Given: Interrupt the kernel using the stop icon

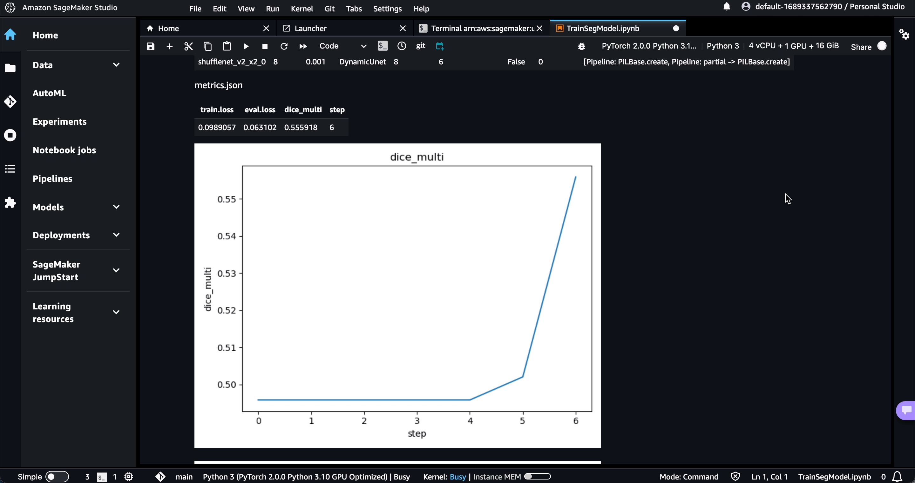Looking at the screenshot, I should pyautogui.click(x=265, y=46).
